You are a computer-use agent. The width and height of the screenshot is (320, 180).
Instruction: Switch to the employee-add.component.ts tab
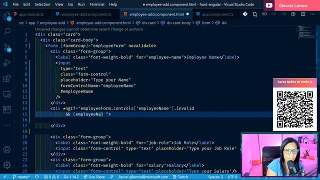point(86,14)
